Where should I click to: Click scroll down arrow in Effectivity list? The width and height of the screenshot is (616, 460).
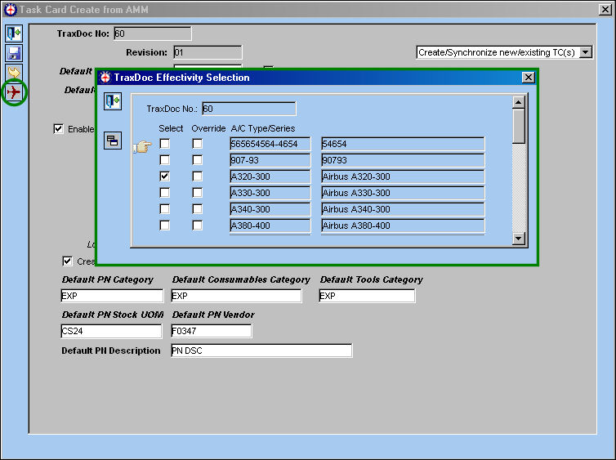(x=519, y=238)
